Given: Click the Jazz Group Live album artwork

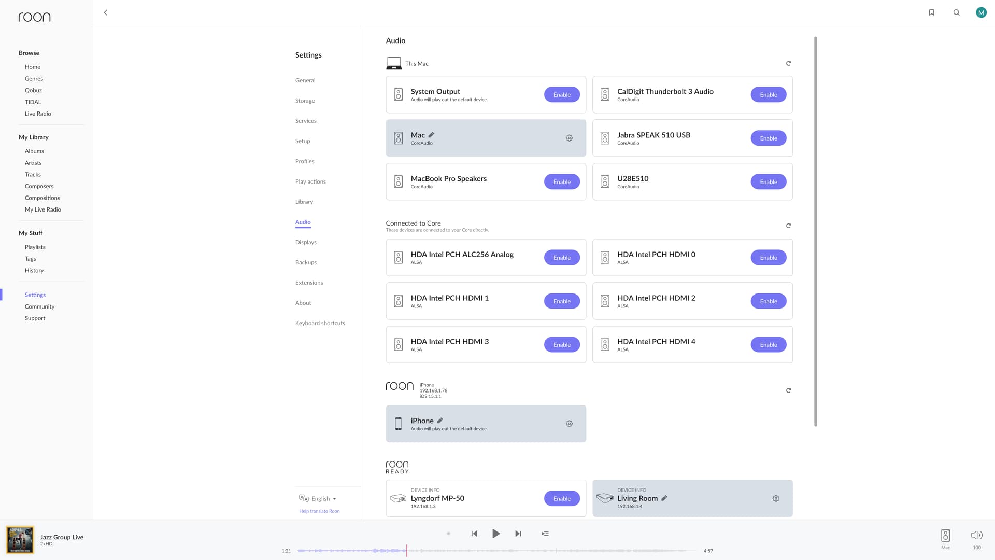Looking at the screenshot, I should coord(20,540).
